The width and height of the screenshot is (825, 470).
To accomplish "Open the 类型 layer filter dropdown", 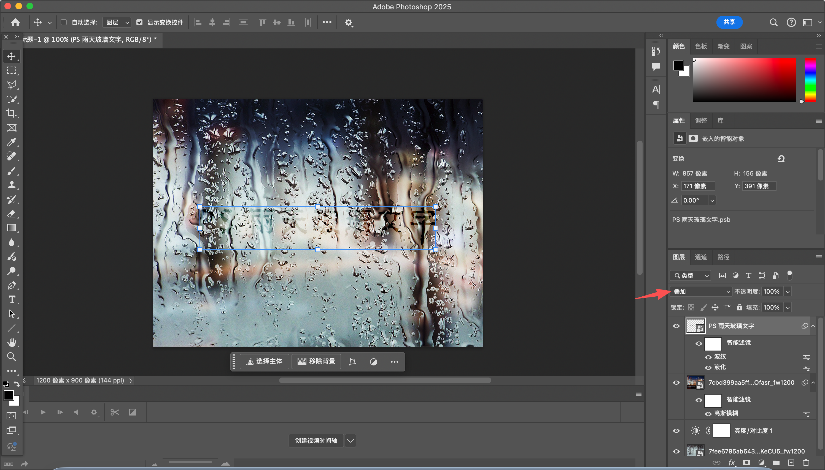I will coord(691,276).
